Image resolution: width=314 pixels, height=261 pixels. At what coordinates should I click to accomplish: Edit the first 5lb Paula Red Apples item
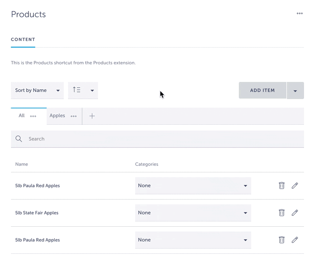pos(295,185)
